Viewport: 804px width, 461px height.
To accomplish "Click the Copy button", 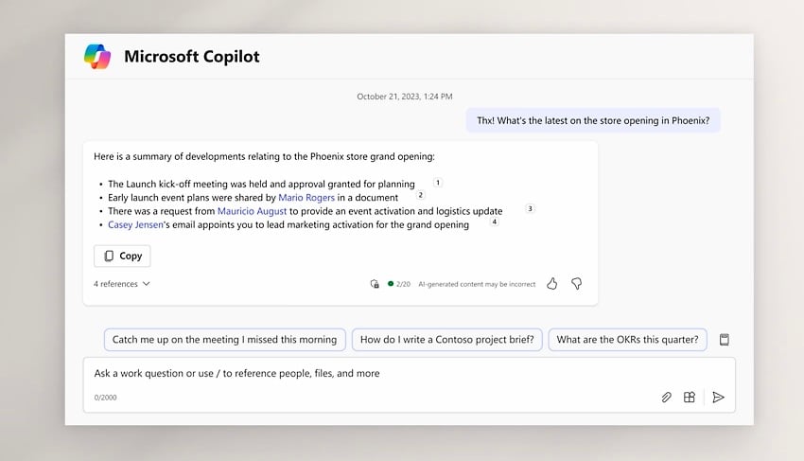I will [122, 257].
